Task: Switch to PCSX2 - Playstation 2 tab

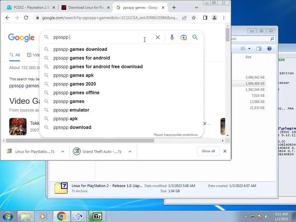Action: 31,8
